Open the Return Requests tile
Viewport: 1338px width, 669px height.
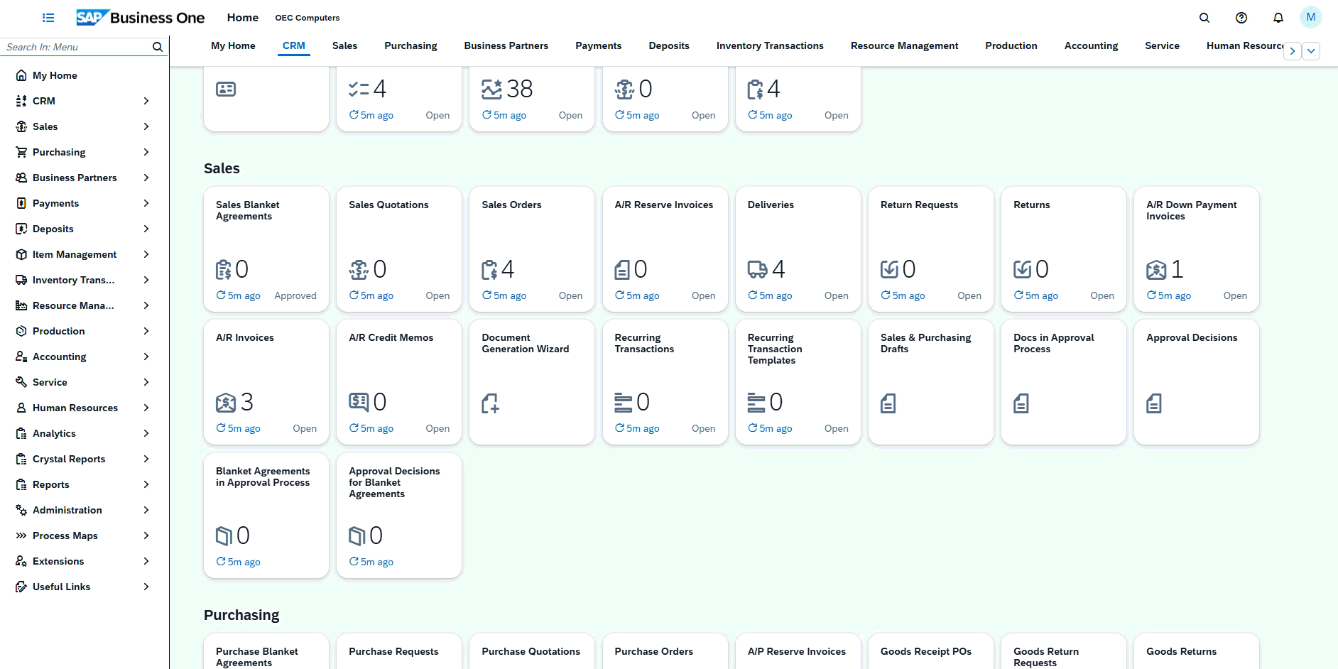930,249
